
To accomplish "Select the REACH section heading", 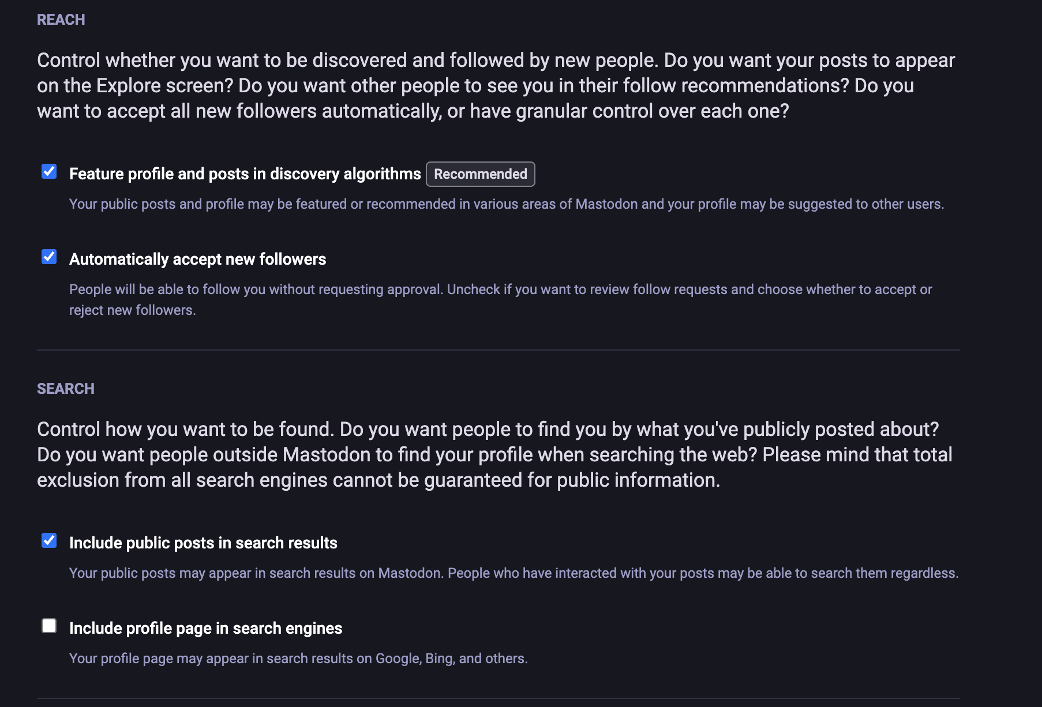I will [x=61, y=20].
